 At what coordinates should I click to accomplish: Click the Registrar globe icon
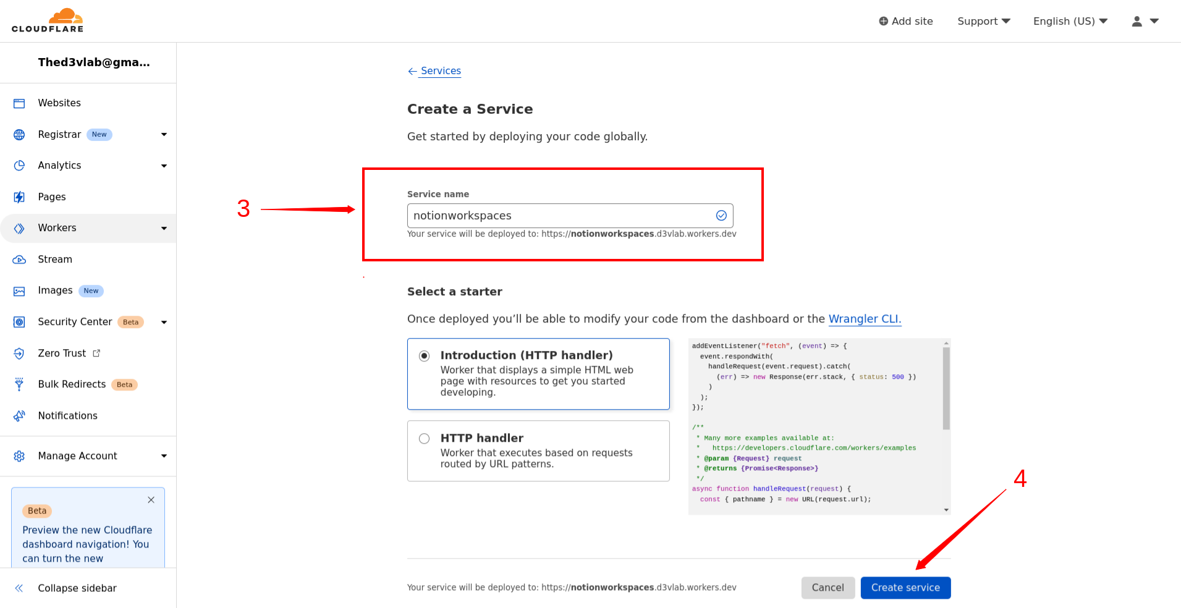point(19,135)
